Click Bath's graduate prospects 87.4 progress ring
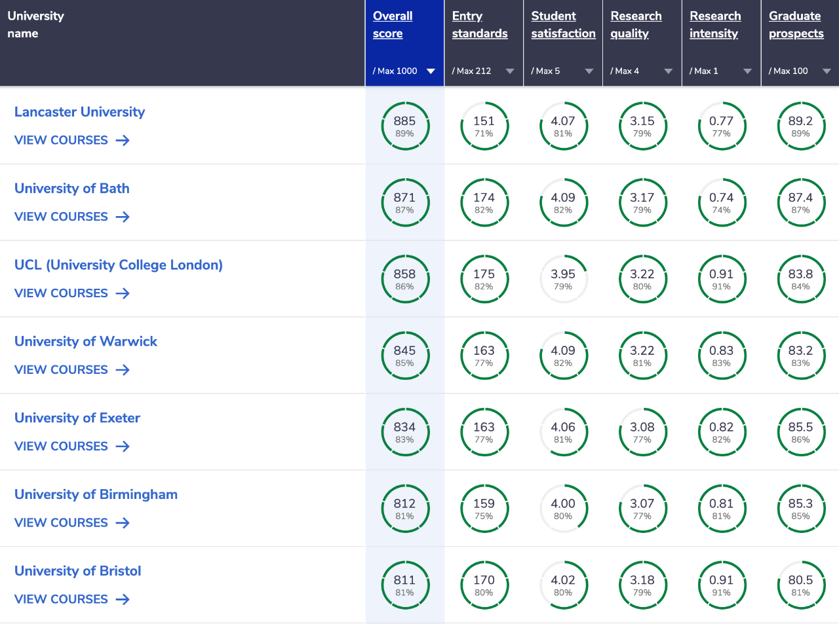Screen dimensions: 839x624 [800, 202]
